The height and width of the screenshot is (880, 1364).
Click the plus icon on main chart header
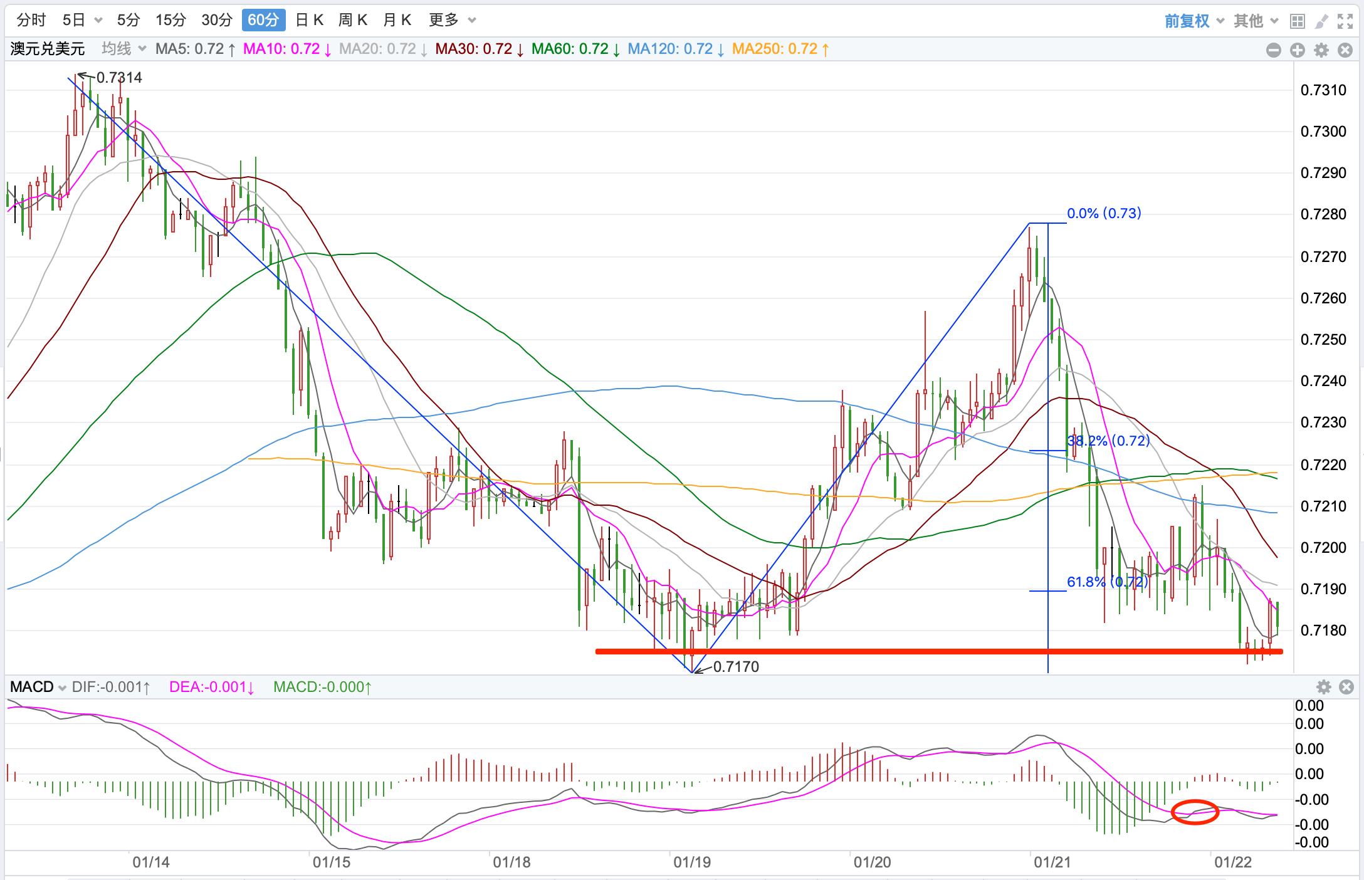[x=1298, y=50]
